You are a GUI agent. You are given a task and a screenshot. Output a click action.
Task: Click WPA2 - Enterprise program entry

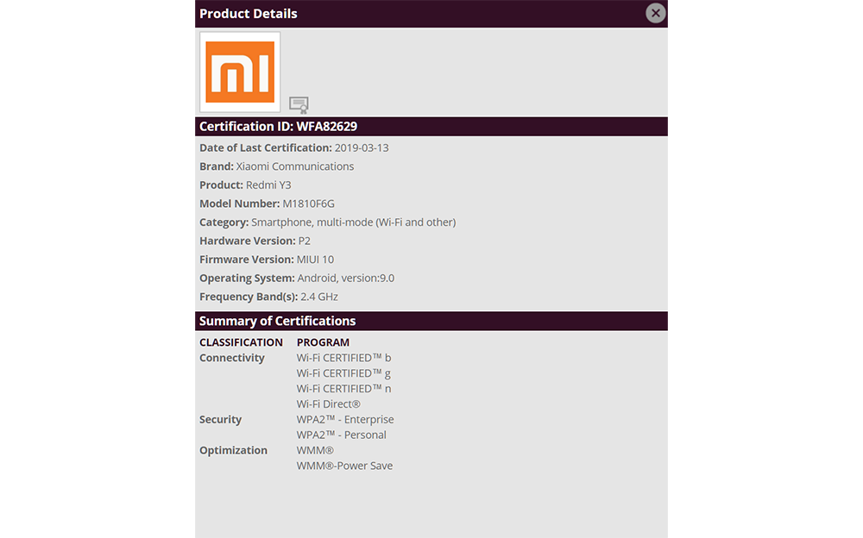[345, 420]
